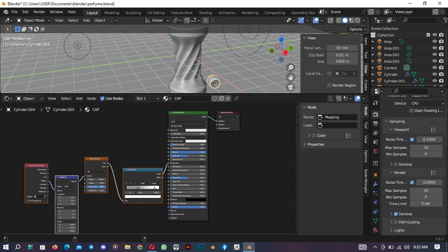Click Area.003 in outliner

(x=392, y=61)
